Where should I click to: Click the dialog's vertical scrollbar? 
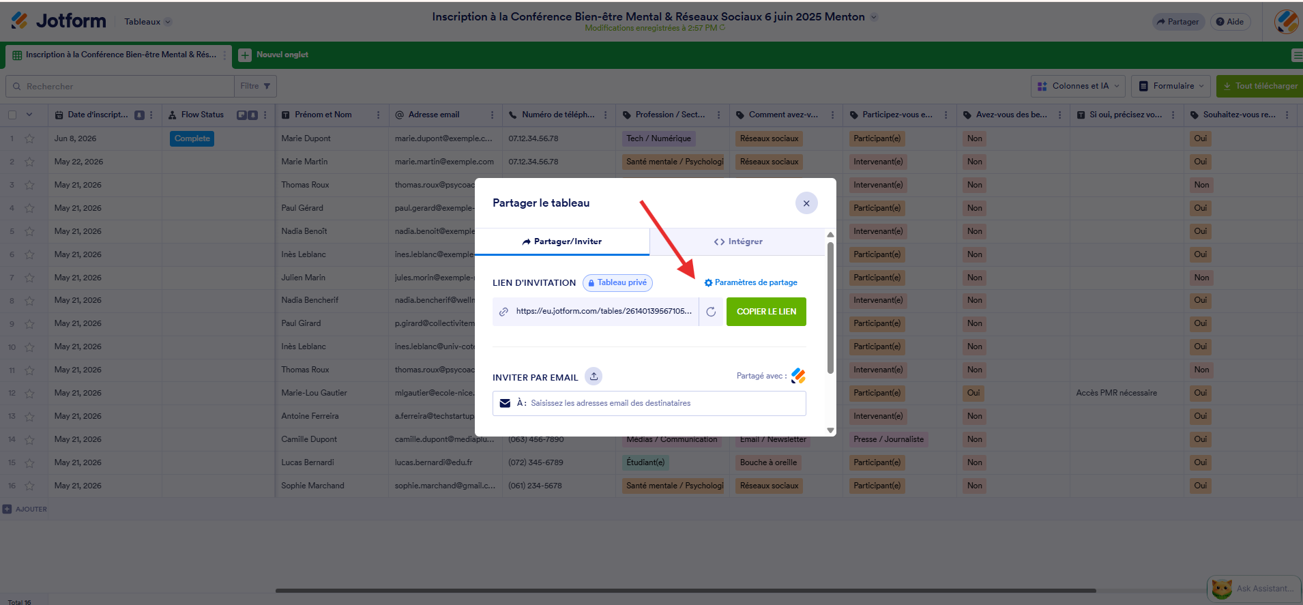[830, 307]
